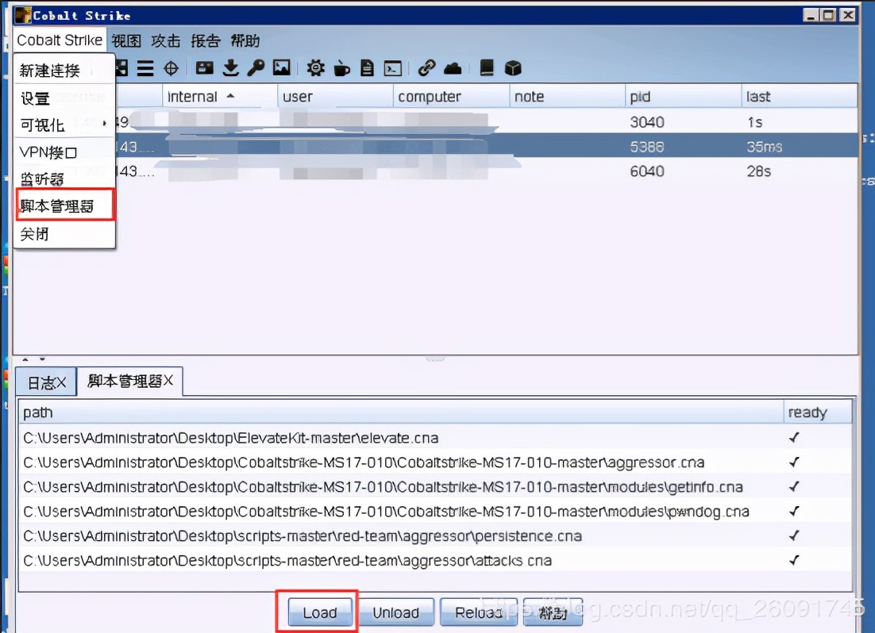Open host a file chain-link icon
This screenshot has height=633, width=875.
point(426,68)
